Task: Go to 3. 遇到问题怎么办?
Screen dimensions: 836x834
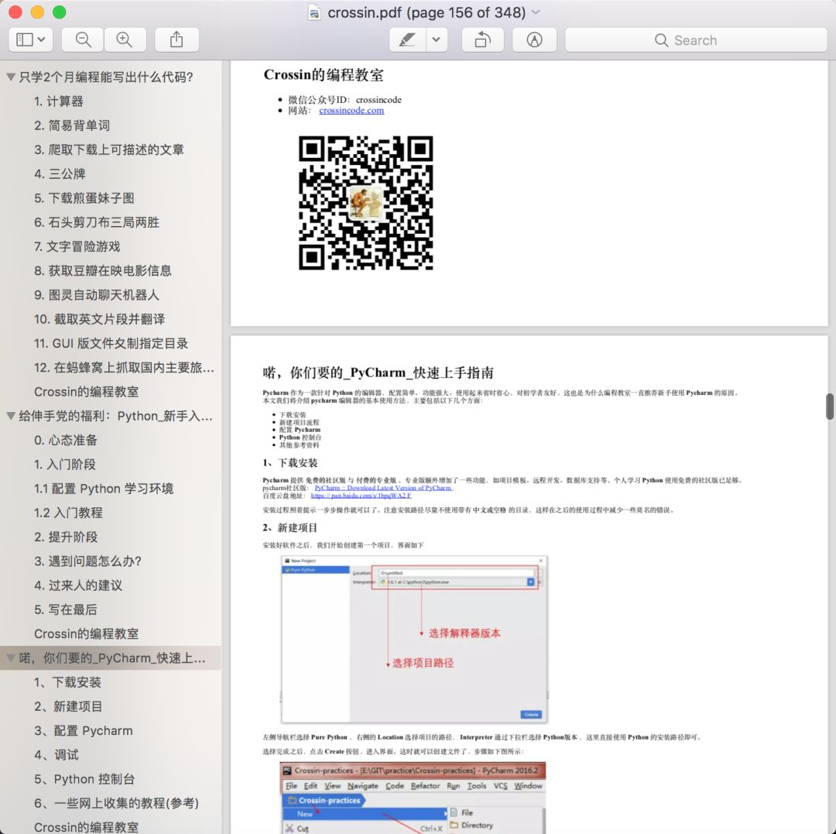Action: coord(88,561)
